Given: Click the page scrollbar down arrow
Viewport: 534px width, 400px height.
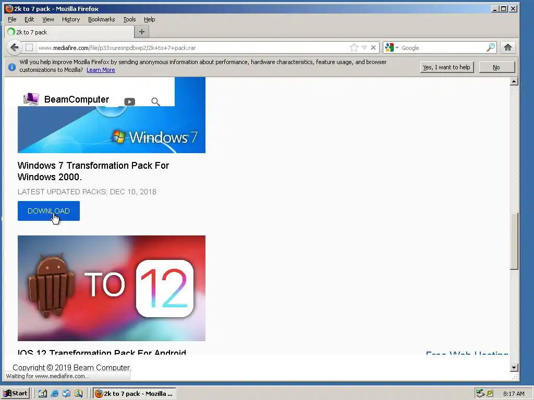Looking at the screenshot, I should click(x=514, y=367).
